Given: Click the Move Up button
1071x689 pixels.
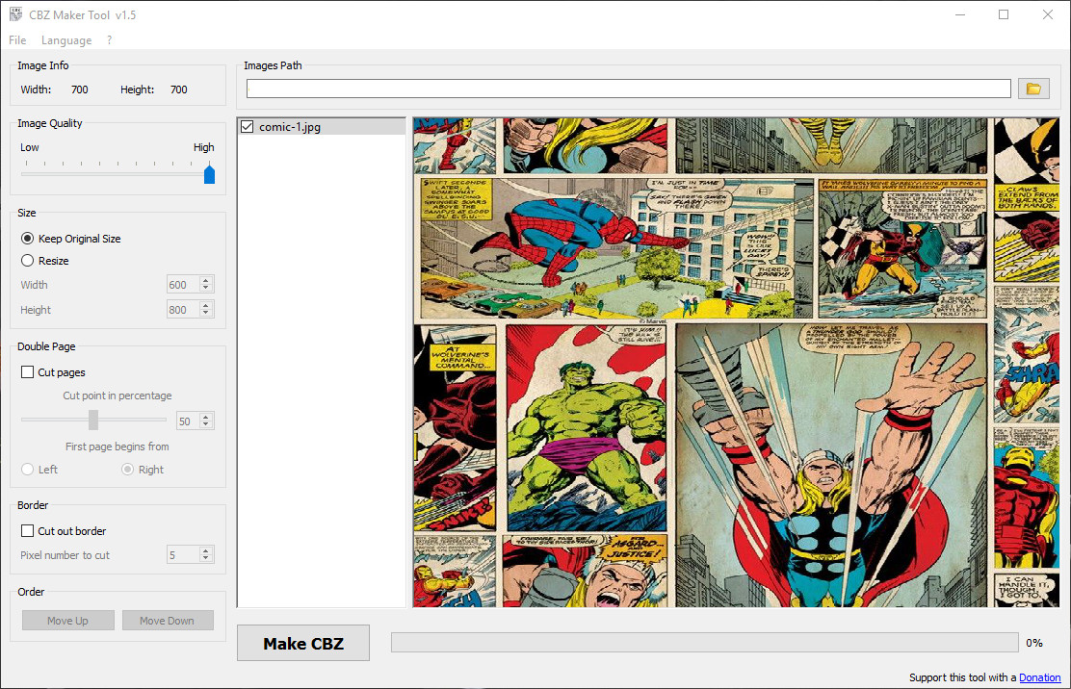Looking at the screenshot, I should tap(67, 621).
